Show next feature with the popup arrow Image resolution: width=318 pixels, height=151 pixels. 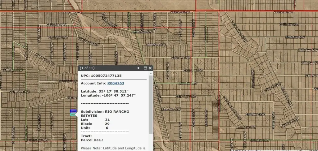pyautogui.click(x=139, y=68)
